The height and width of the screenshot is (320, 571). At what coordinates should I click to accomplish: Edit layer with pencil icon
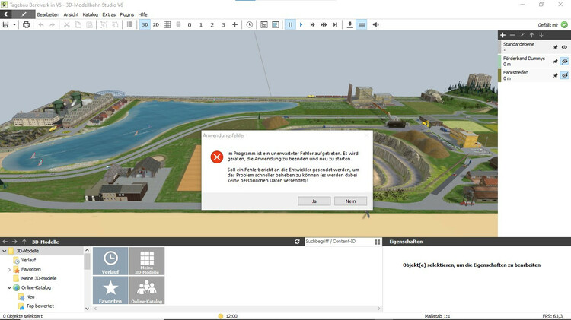click(522, 35)
